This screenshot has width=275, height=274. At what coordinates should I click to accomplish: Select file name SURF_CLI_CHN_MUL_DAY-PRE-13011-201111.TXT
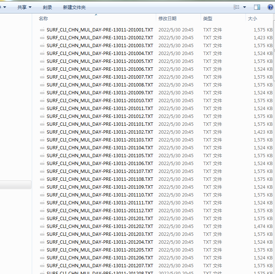(100, 203)
